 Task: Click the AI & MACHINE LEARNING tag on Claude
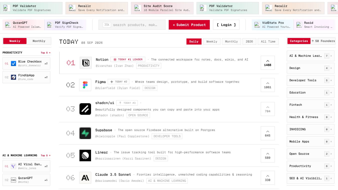click(167, 181)
